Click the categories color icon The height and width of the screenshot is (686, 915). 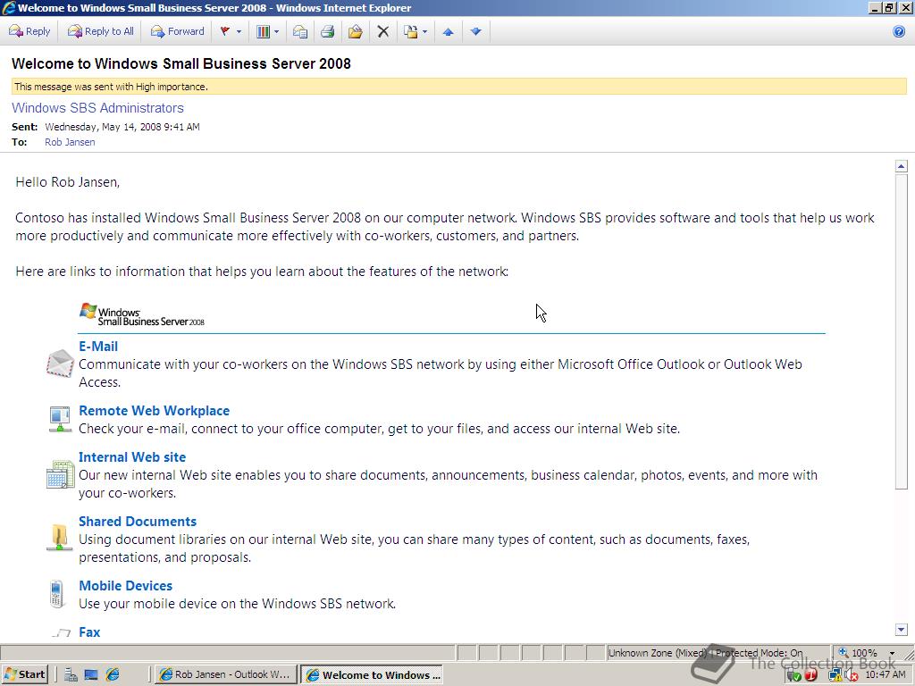pos(264,31)
